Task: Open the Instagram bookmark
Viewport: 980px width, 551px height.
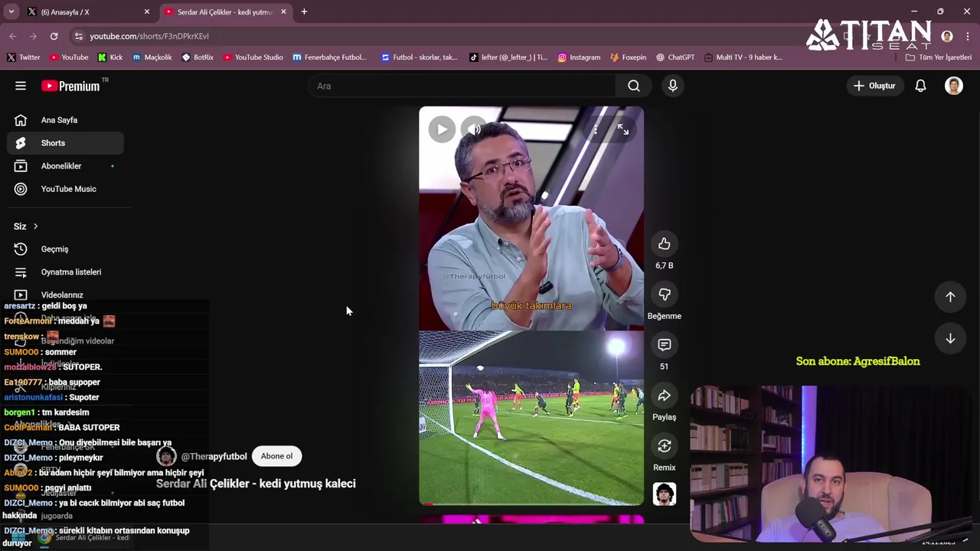Action: [x=579, y=57]
